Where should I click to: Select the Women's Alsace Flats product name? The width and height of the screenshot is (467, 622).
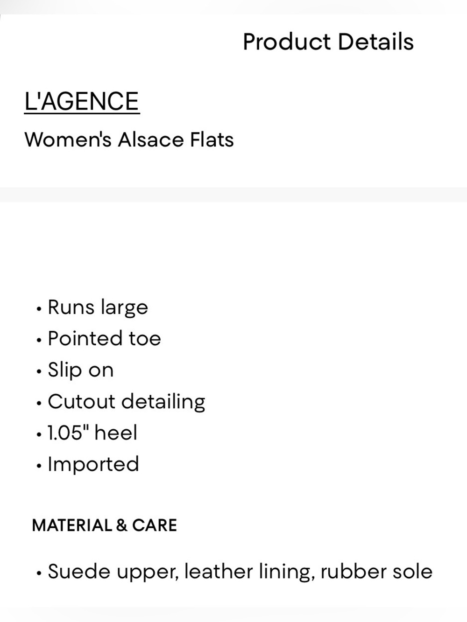(x=129, y=140)
